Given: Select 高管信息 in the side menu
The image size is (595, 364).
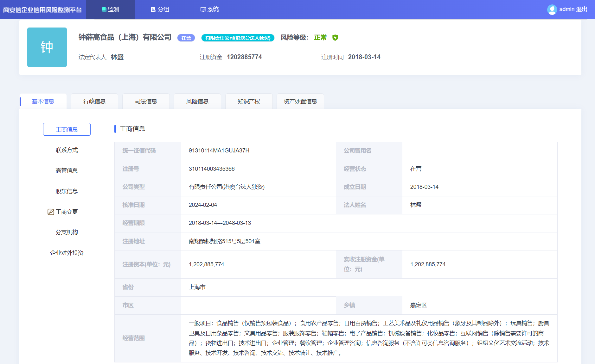Looking at the screenshot, I should 67,171.
